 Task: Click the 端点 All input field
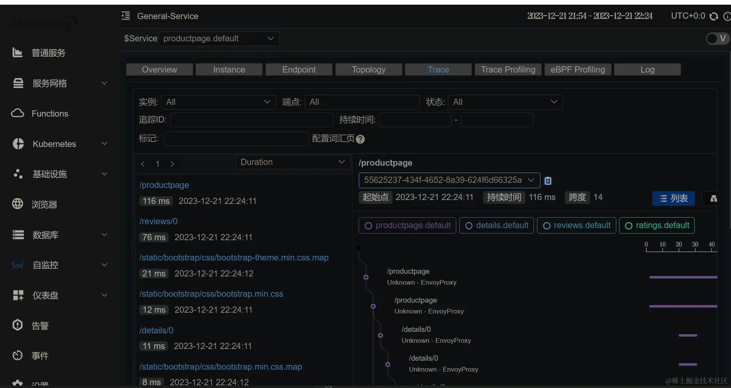[362, 102]
